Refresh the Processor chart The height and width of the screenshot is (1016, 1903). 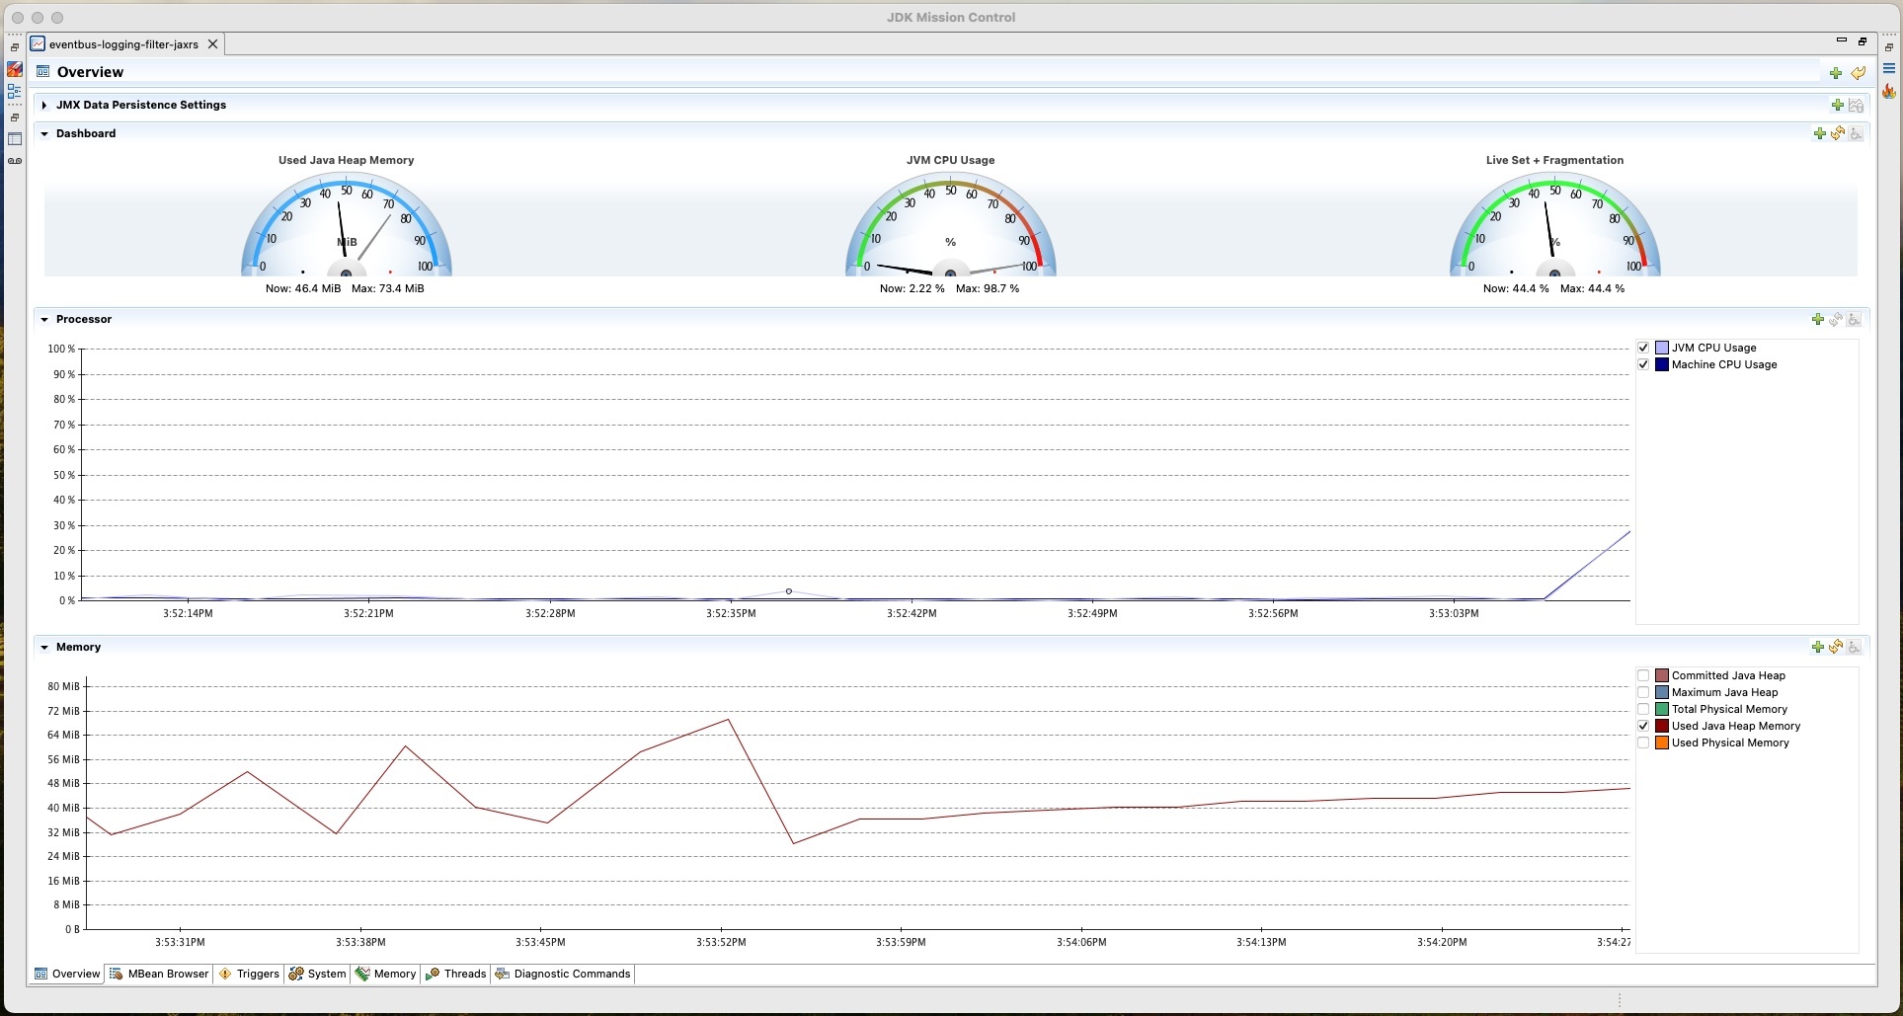click(x=1835, y=319)
